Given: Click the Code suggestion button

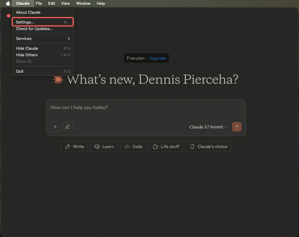Looking at the screenshot, I should point(133,146).
